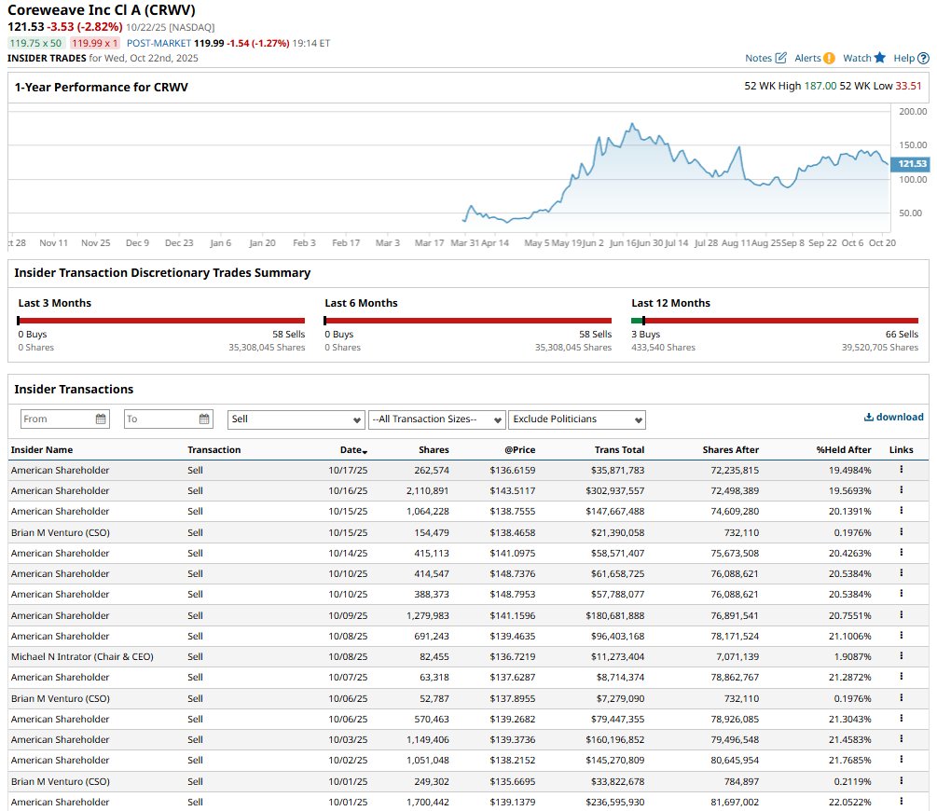The width and height of the screenshot is (937, 811).
Task: Click the 1-year CRWV performance chart line
Action: 675,172
